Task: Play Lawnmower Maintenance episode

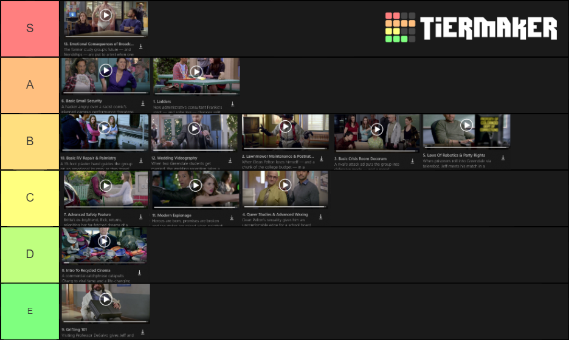Action: [285, 126]
